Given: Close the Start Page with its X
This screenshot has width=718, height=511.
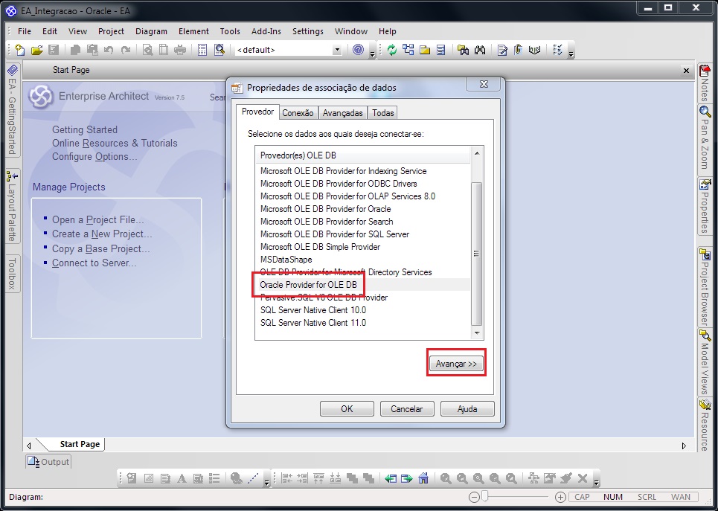Looking at the screenshot, I should point(686,71).
